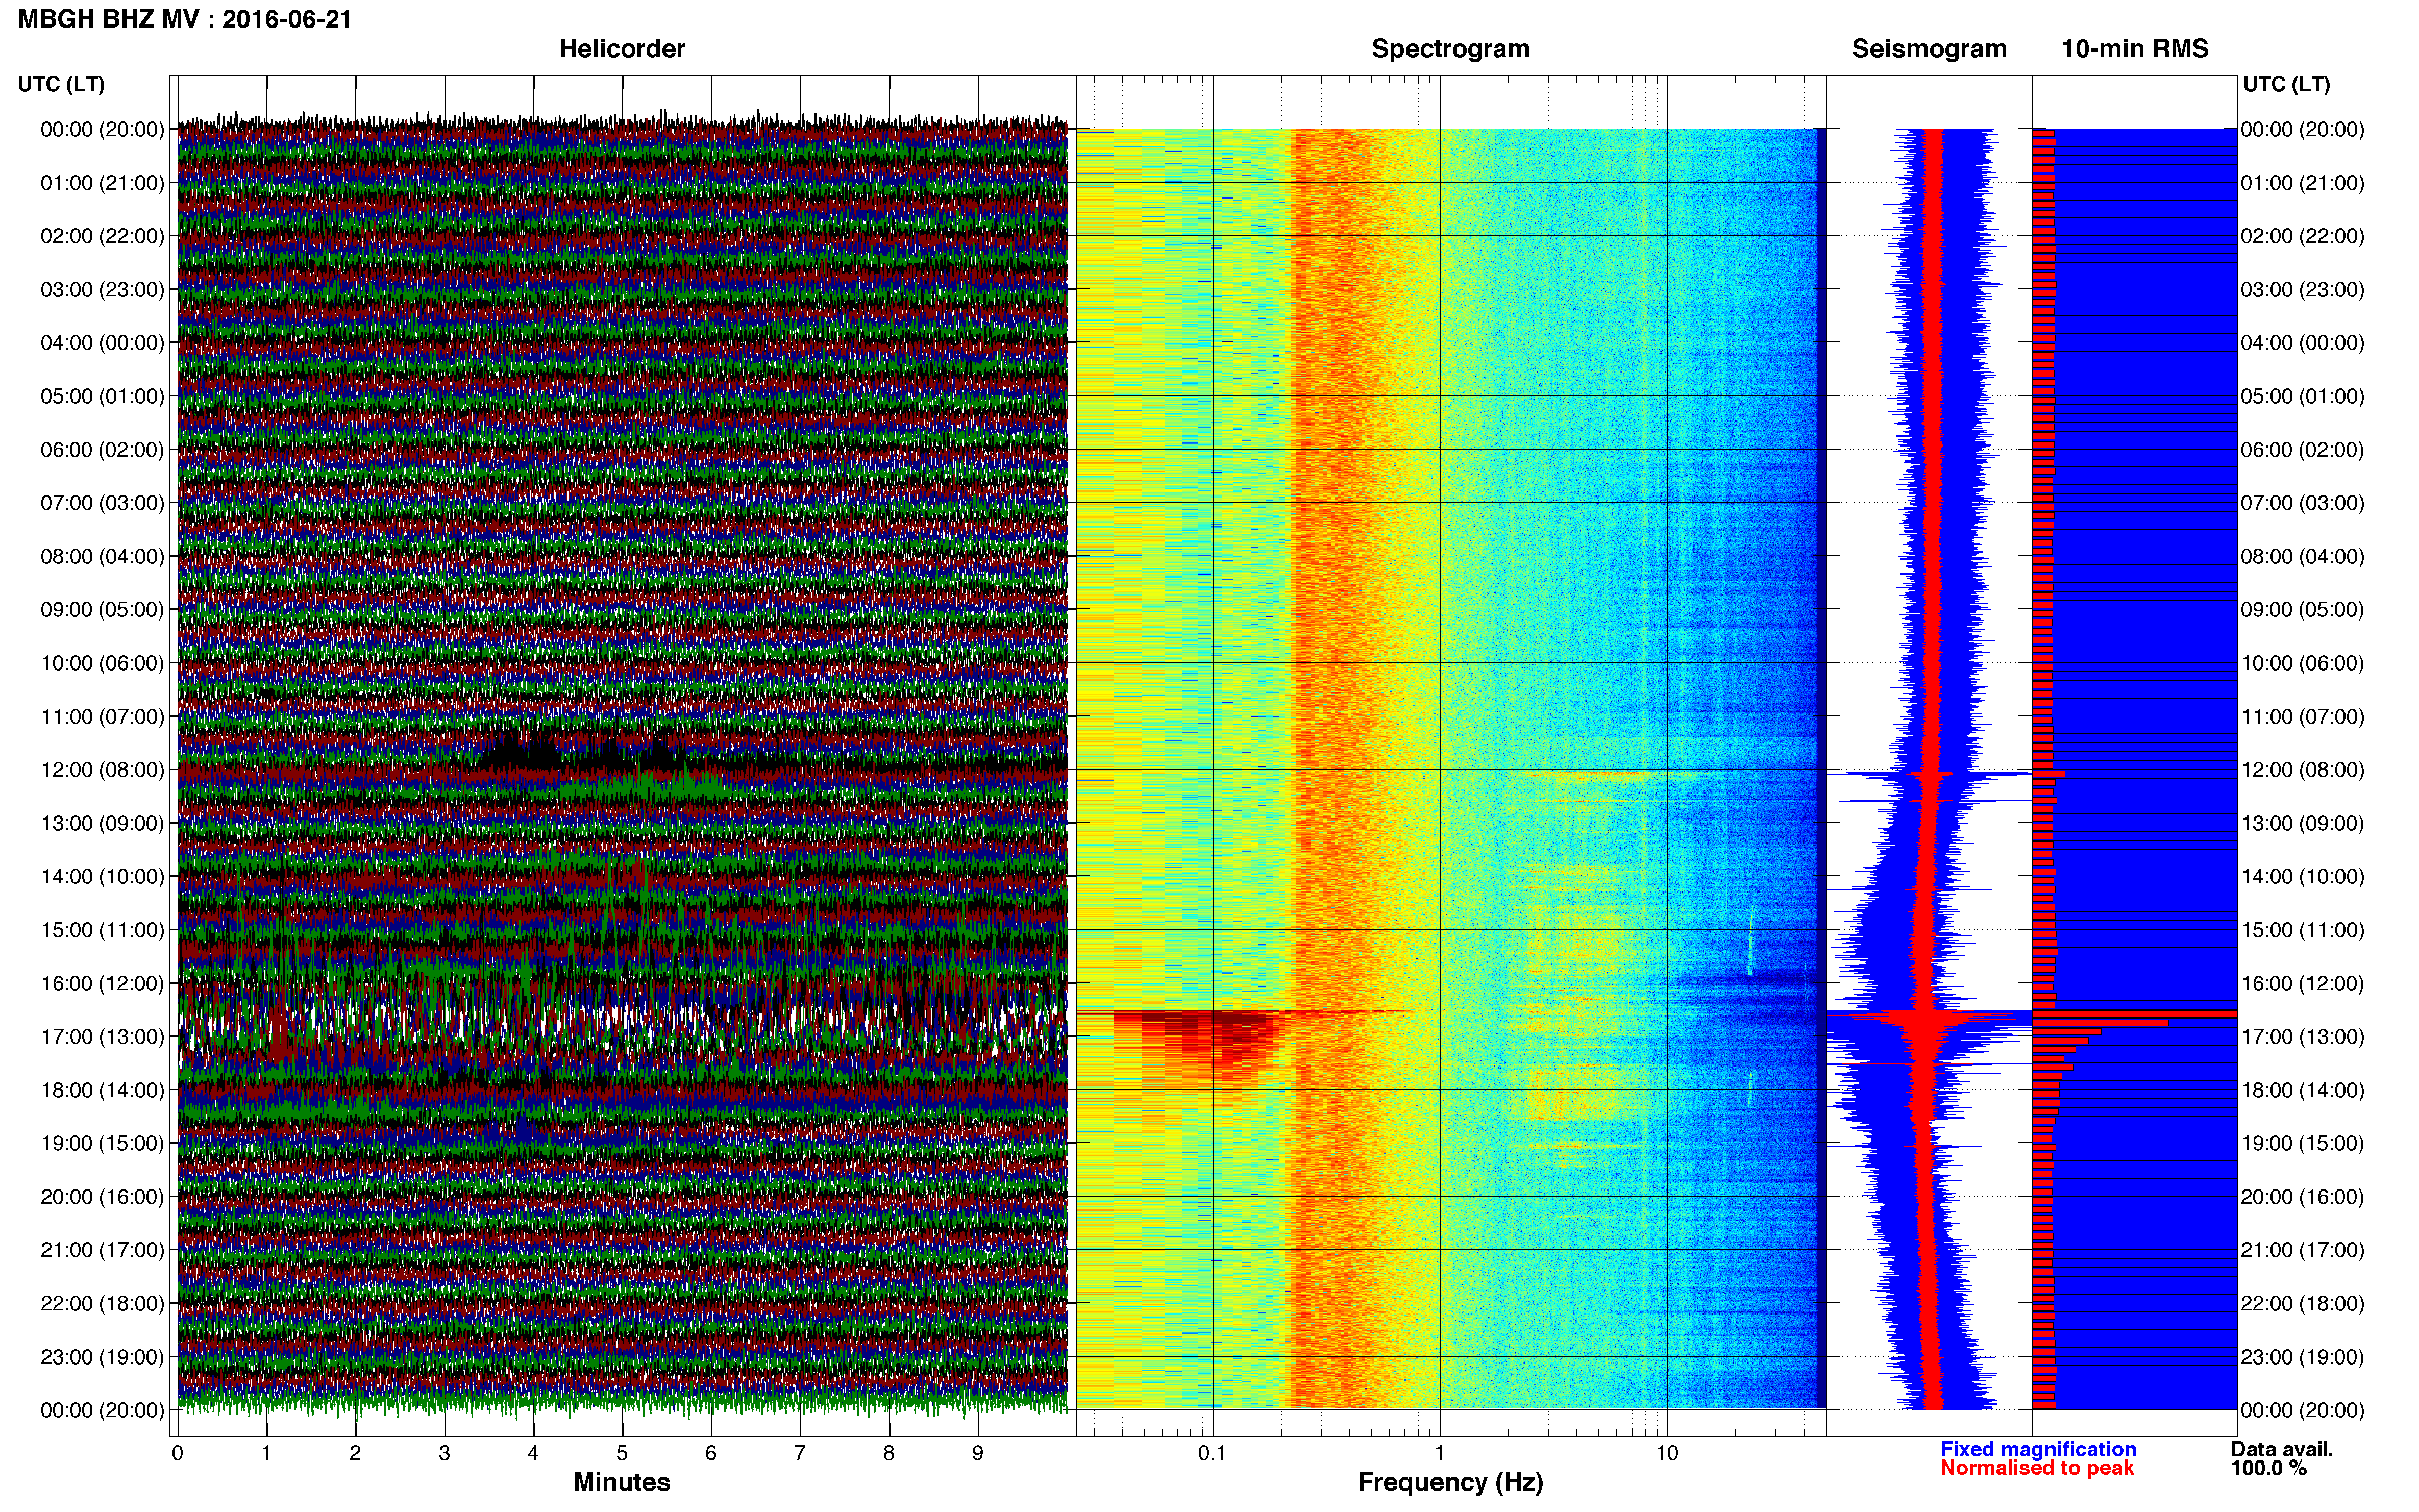Click frequency tick label 1
Image resolution: width=2419 pixels, height=1512 pixels.
point(1439,1454)
